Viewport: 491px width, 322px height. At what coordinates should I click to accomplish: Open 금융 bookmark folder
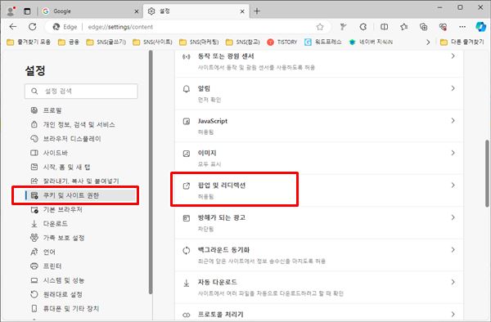(69, 42)
